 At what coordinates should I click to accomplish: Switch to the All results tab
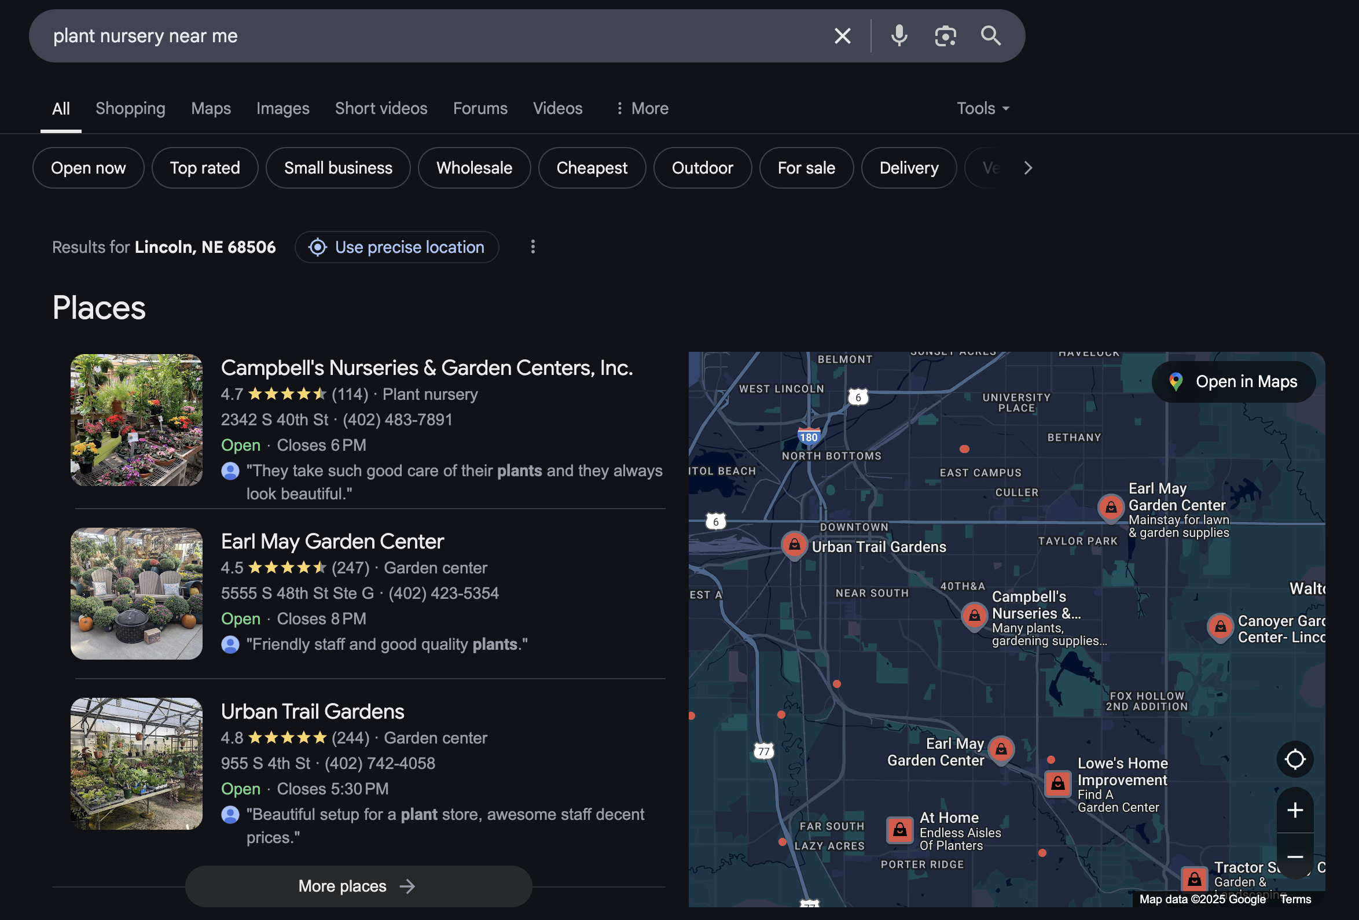(x=61, y=109)
